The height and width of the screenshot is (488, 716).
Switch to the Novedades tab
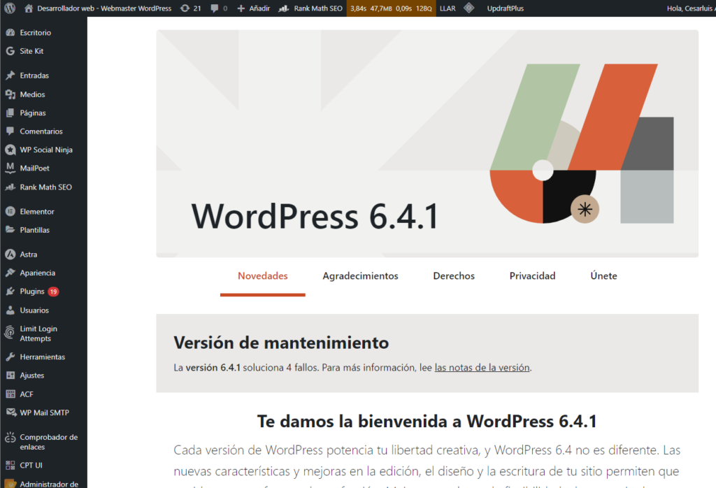click(263, 275)
